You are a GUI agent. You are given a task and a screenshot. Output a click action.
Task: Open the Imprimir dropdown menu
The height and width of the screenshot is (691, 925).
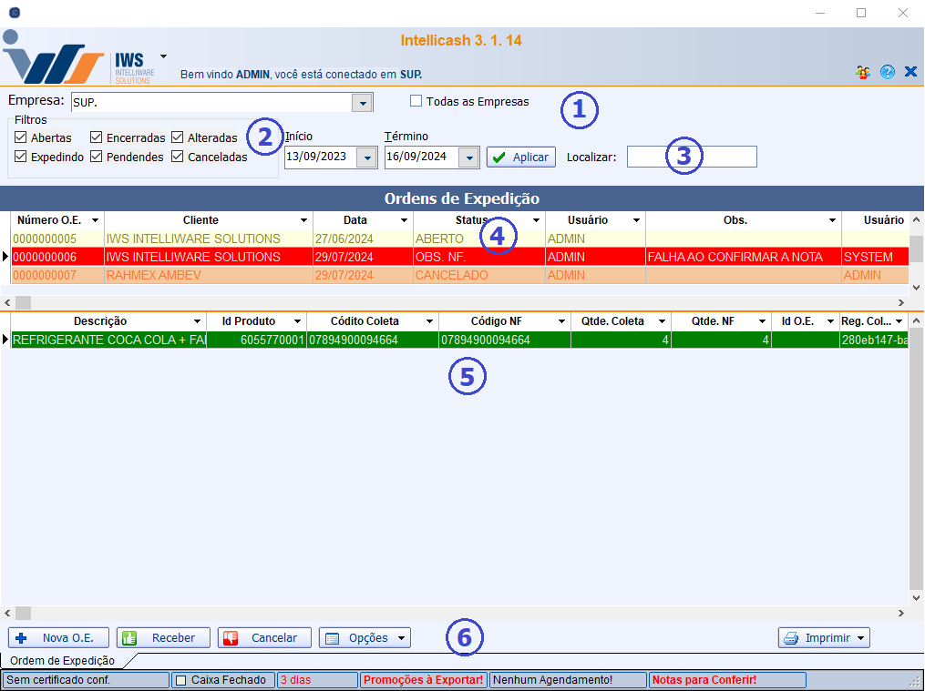(x=824, y=638)
